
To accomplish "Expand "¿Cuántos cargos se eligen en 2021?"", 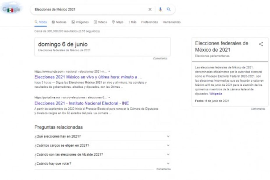I will (102, 145).
